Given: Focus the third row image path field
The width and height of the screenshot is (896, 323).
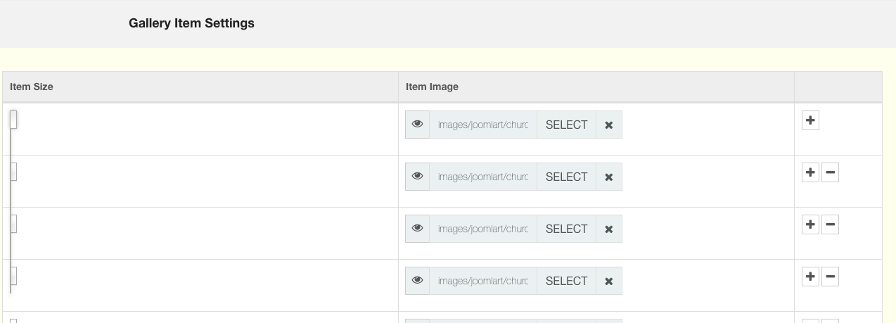Looking at the screenshot, I should coord(482,229).
